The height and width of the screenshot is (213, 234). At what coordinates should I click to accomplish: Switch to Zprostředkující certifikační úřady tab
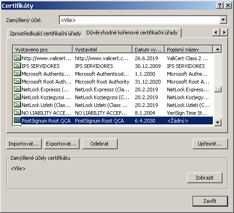pyautogui.click(x=46, y=34)
